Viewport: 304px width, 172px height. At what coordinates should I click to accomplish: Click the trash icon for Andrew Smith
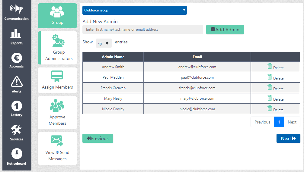point(270,66)
